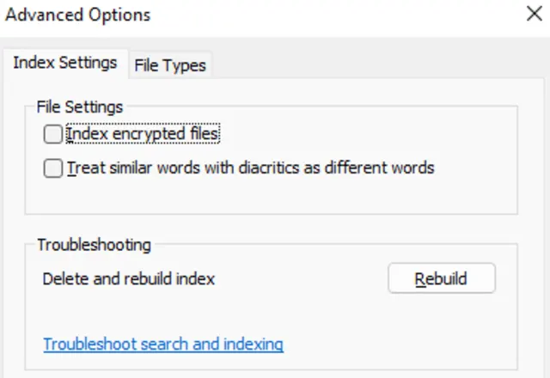This screenshot has width=550, height=378.
Task: Click the 'Treat similar words with diacritics' label
Action: point(250,168)
